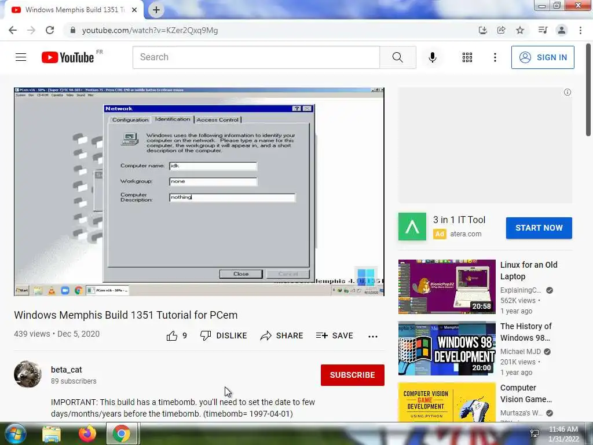Open the atera.com ad link

click(x=466, y=234)
